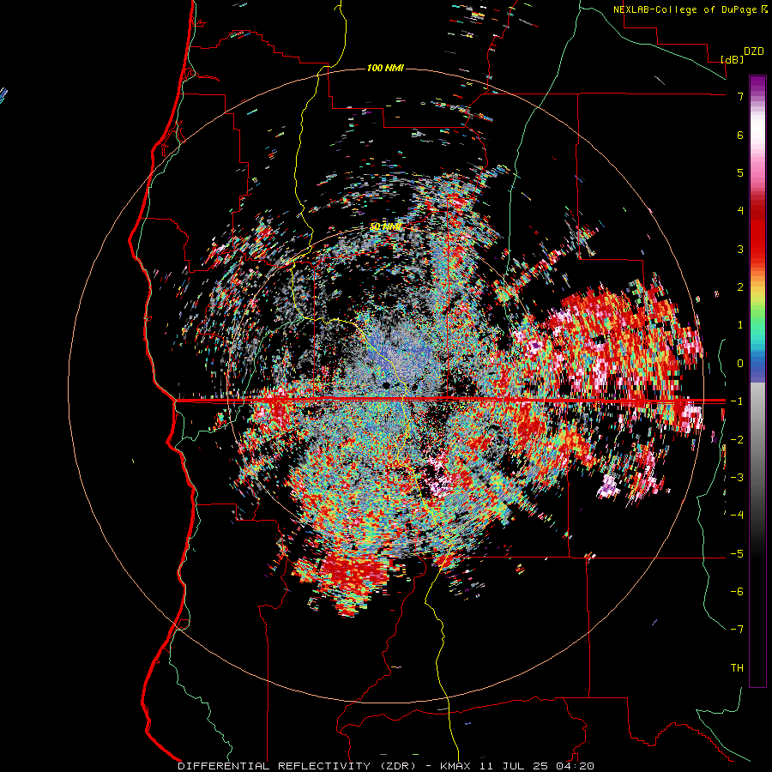
Task: Click the 0 value on the color scale
Action: (740, 364)
